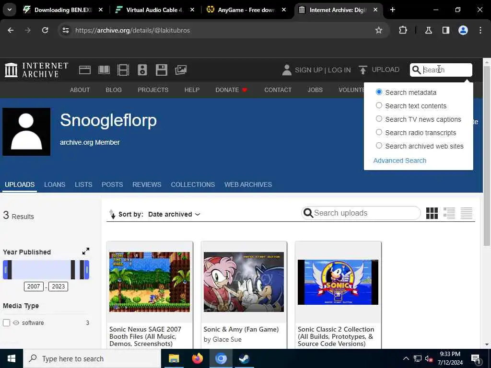Open the DONATE link
The image size is (491, 368).
click(231, 90)
